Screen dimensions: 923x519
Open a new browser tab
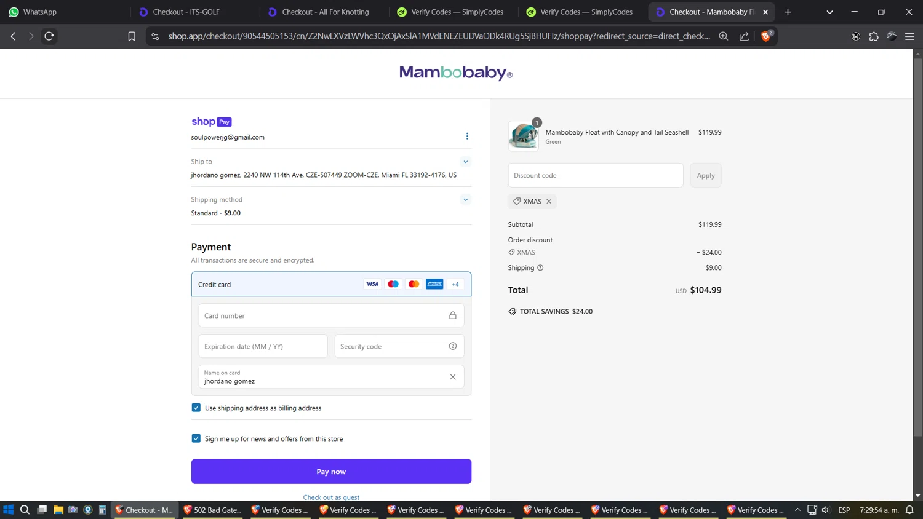pyautogui.click(x=788, y=12)
